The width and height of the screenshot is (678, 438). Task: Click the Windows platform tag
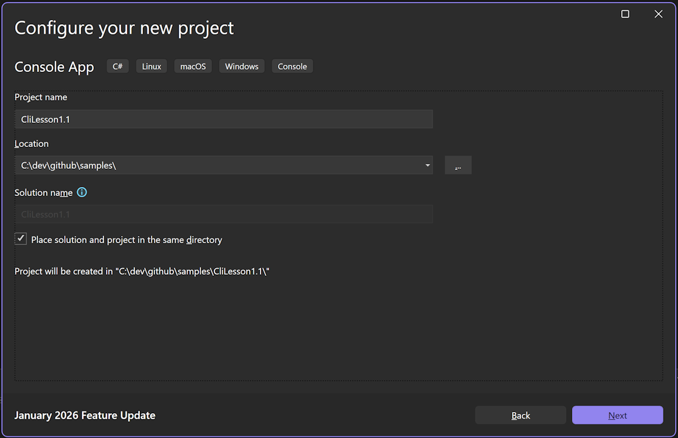241,66
